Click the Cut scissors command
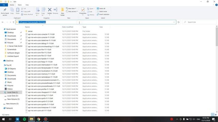 pyautogui.click(x=24, y=8)
